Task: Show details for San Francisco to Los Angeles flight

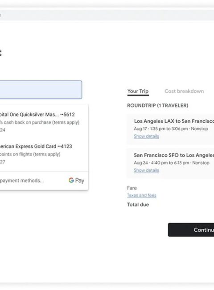Action: (146, 170)
